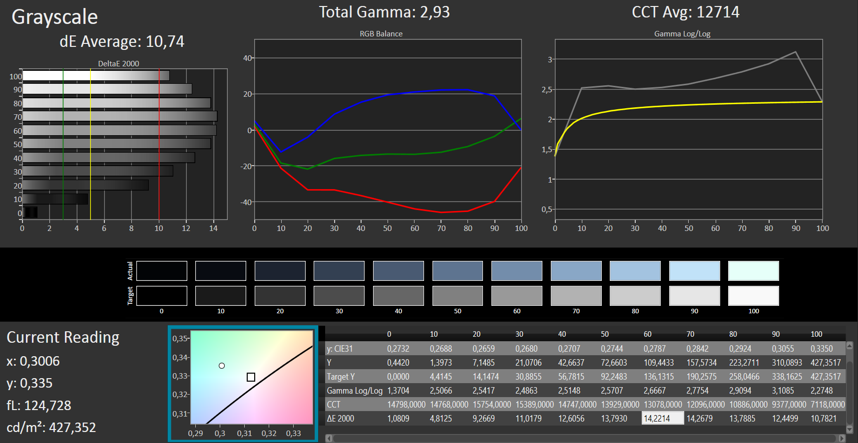Click the Gamma Log/Log cell value 3,1085

783,391
